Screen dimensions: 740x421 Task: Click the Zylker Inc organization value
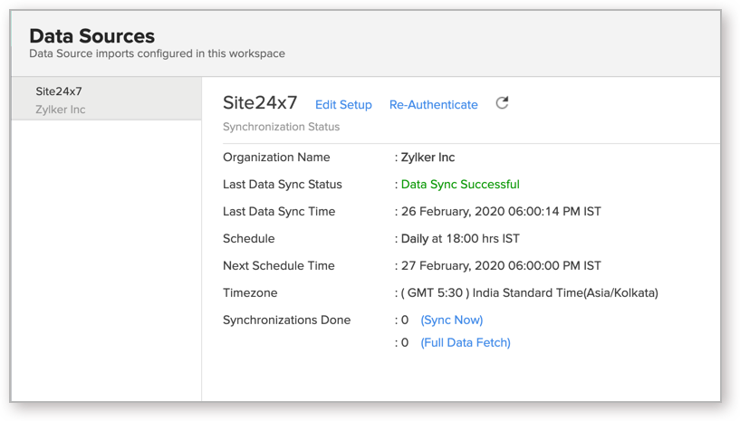[428, 158]
